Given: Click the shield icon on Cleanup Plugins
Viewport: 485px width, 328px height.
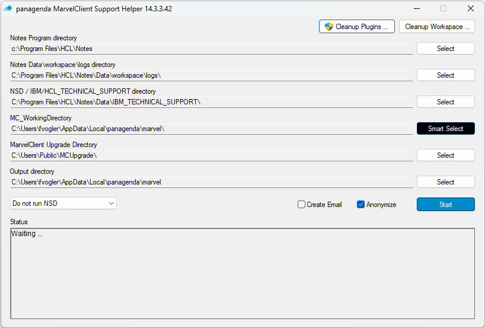Looking at the screenshot, I should (329, 27).
